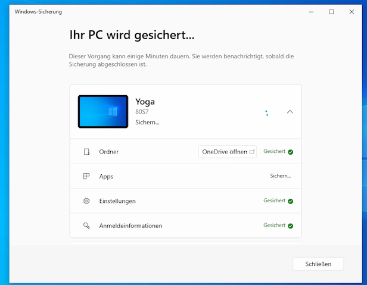Click the green checkmark in the Einstellungen row

click(291, 201)
